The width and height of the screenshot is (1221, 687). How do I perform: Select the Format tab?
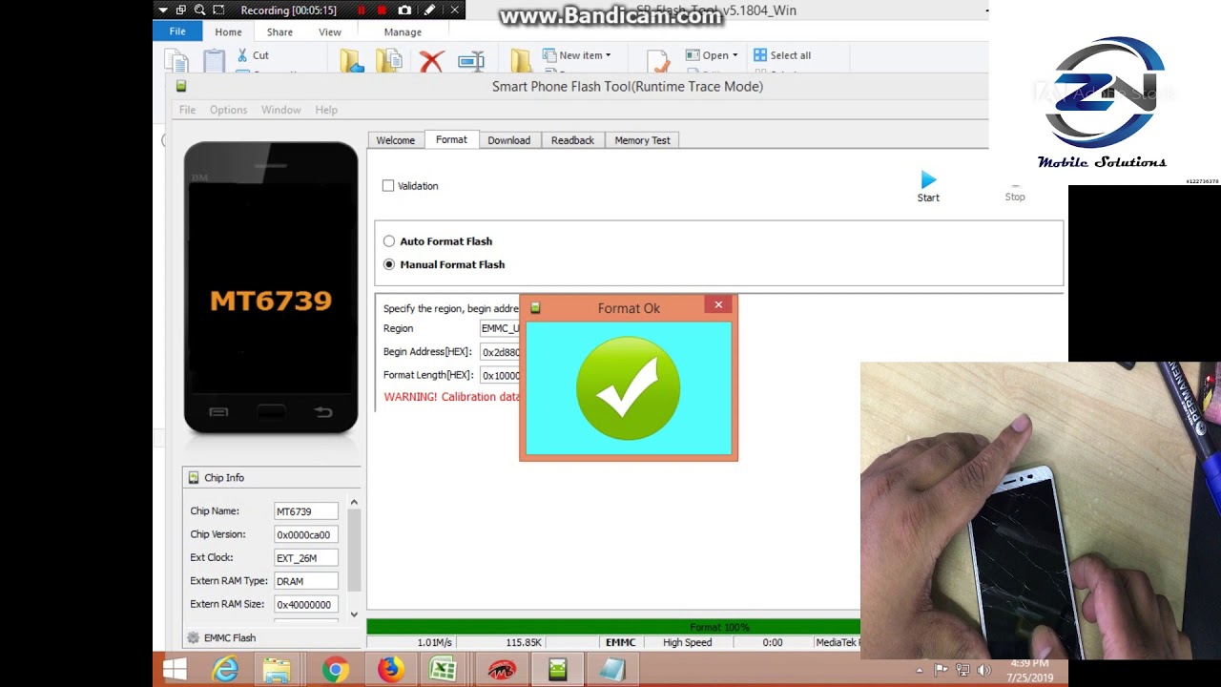click(451, 139)
